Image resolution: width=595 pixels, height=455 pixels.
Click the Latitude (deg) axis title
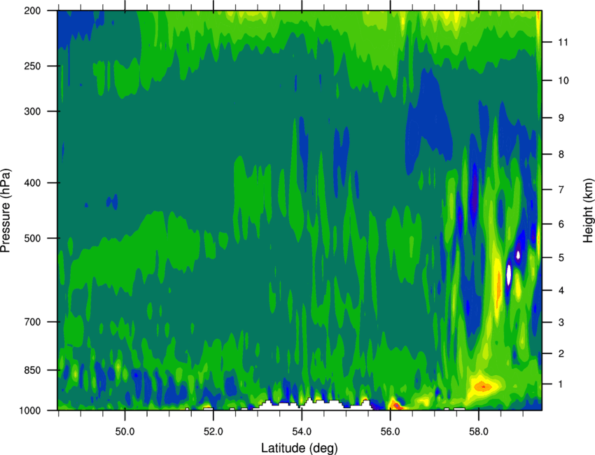click(300, 448)
